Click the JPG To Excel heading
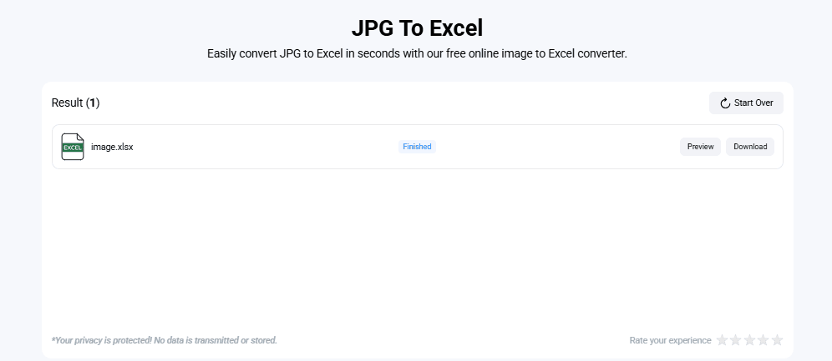The width and height of the screenshot is (832, 361). click(417, 28)
